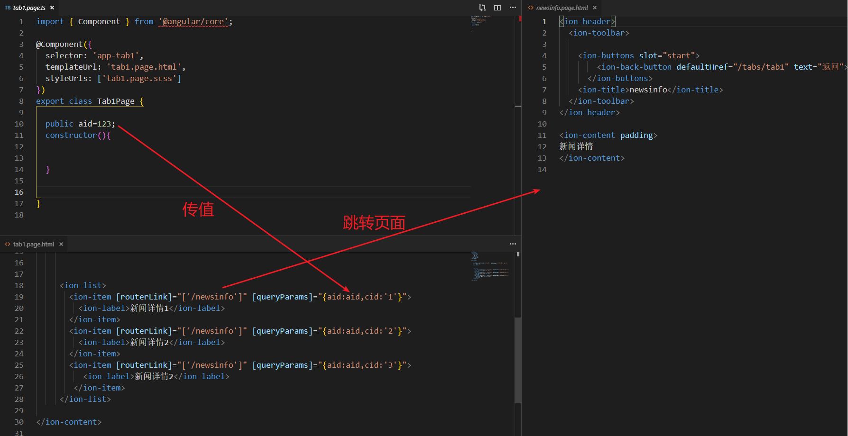Click the '@angular/core' import string
This screenshot has width=848, height=436.
[194, 21]
